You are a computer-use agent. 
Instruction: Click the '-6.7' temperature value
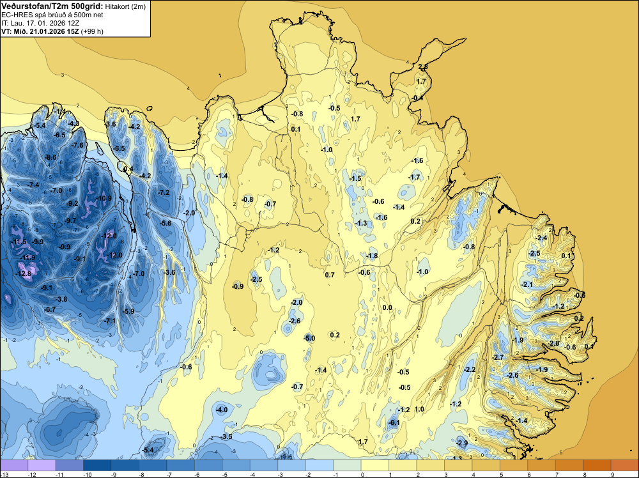pos(50,310)
